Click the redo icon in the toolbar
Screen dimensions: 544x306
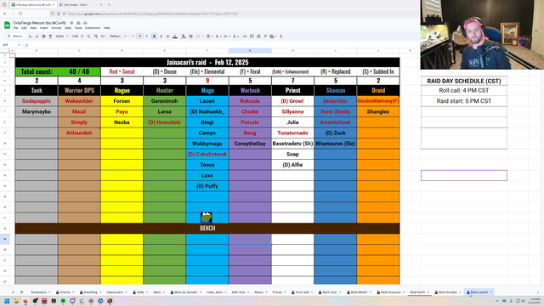pos(37,37)
